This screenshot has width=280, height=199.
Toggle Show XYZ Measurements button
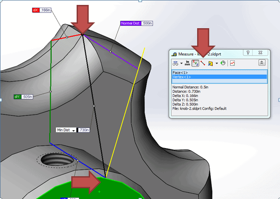(x=195, y=64)
